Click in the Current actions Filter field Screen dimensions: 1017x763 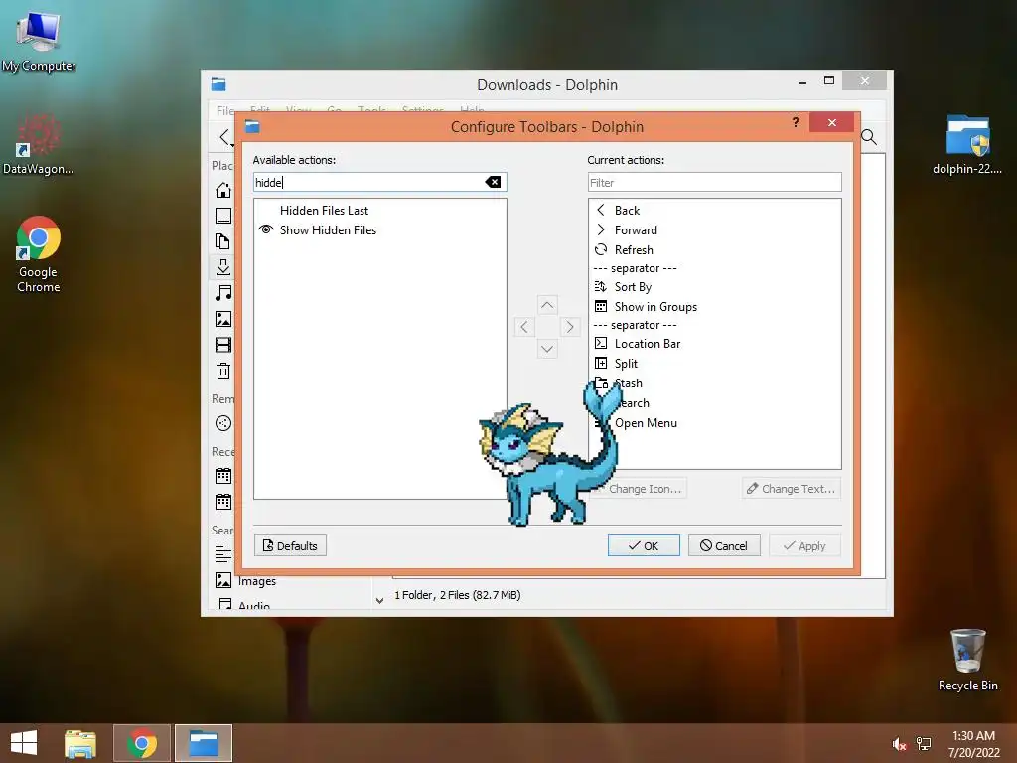click(x=715, y=183)
